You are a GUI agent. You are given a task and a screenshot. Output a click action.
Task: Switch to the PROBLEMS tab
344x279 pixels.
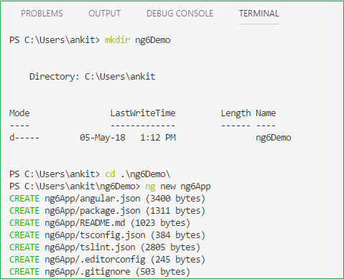[x=42, y=14]
